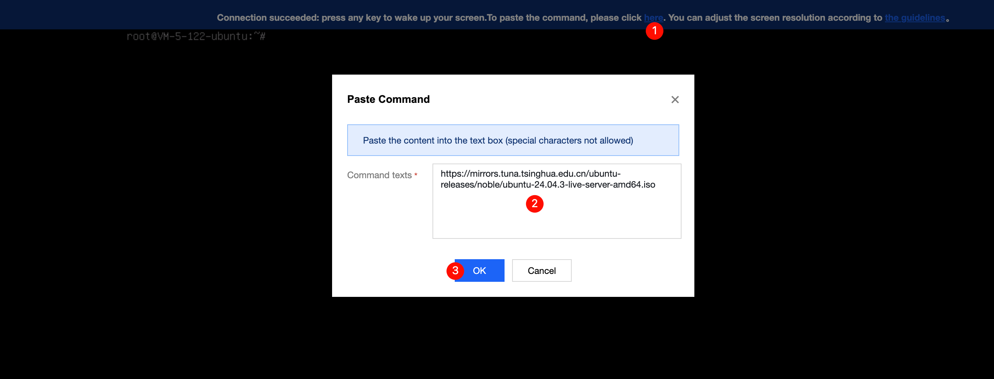Click the red number 2 marker
The image size is (994, 379).
coord(534,204)
